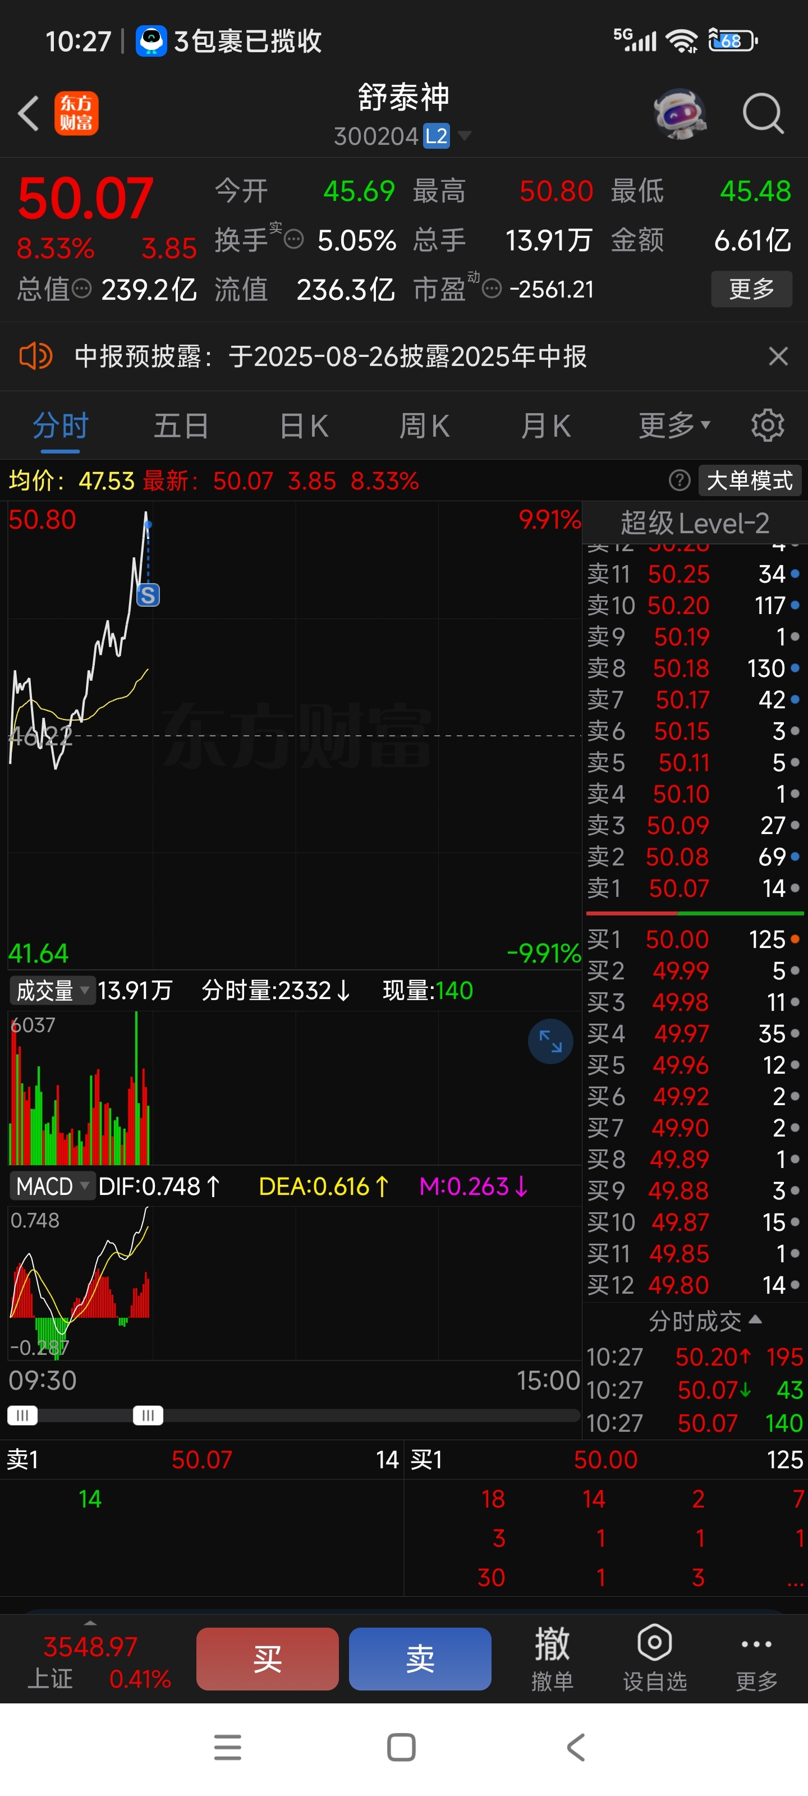Open 更多 stock details button
Image resolution: width=808 pixels, height=1796 pixels.
[x=751, y=288]
